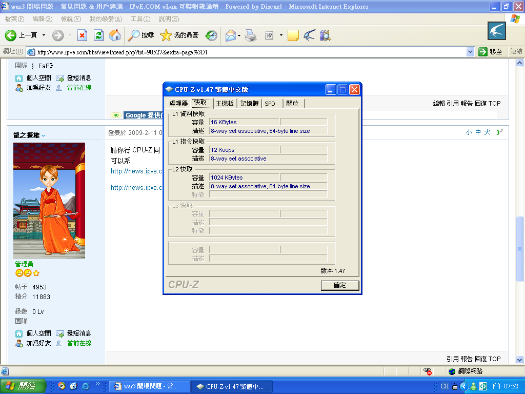The image size is (525, 394).
Task: Open the address bar URL dropdown
Action: [x=470, y=52]
